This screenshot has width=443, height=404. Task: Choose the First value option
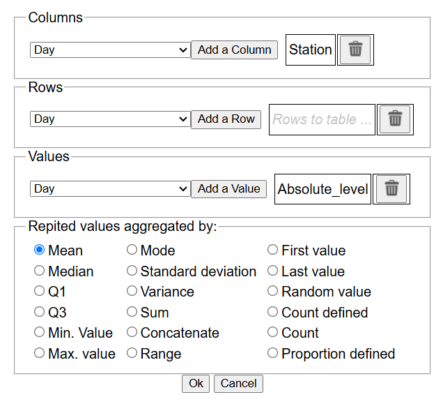pos(273,250)
